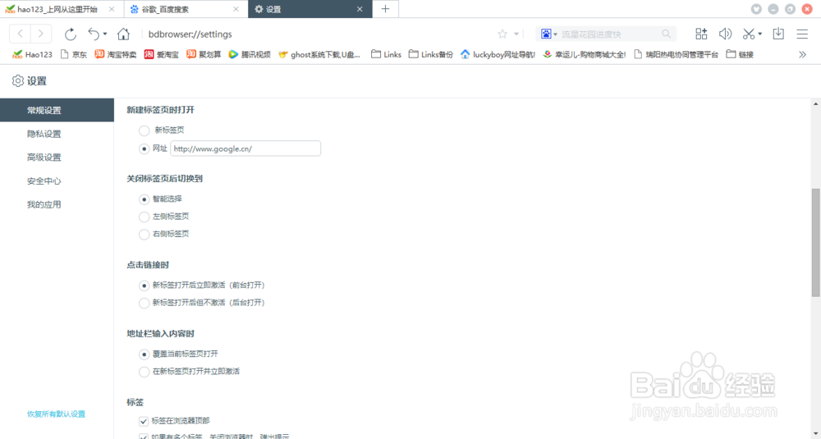Viewport: 821px width, 439px height.
Task: Go forward with the forward arrow button
Action: [x=41, y=34]
